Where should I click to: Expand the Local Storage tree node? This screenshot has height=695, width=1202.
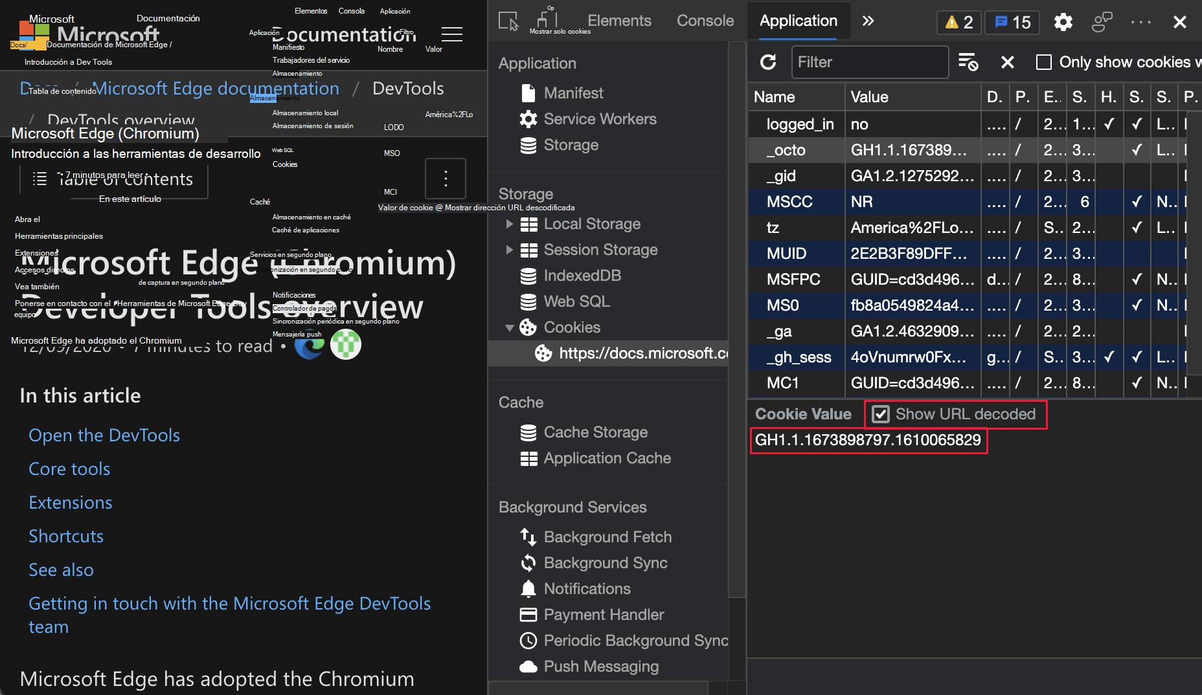coord(510,224)
